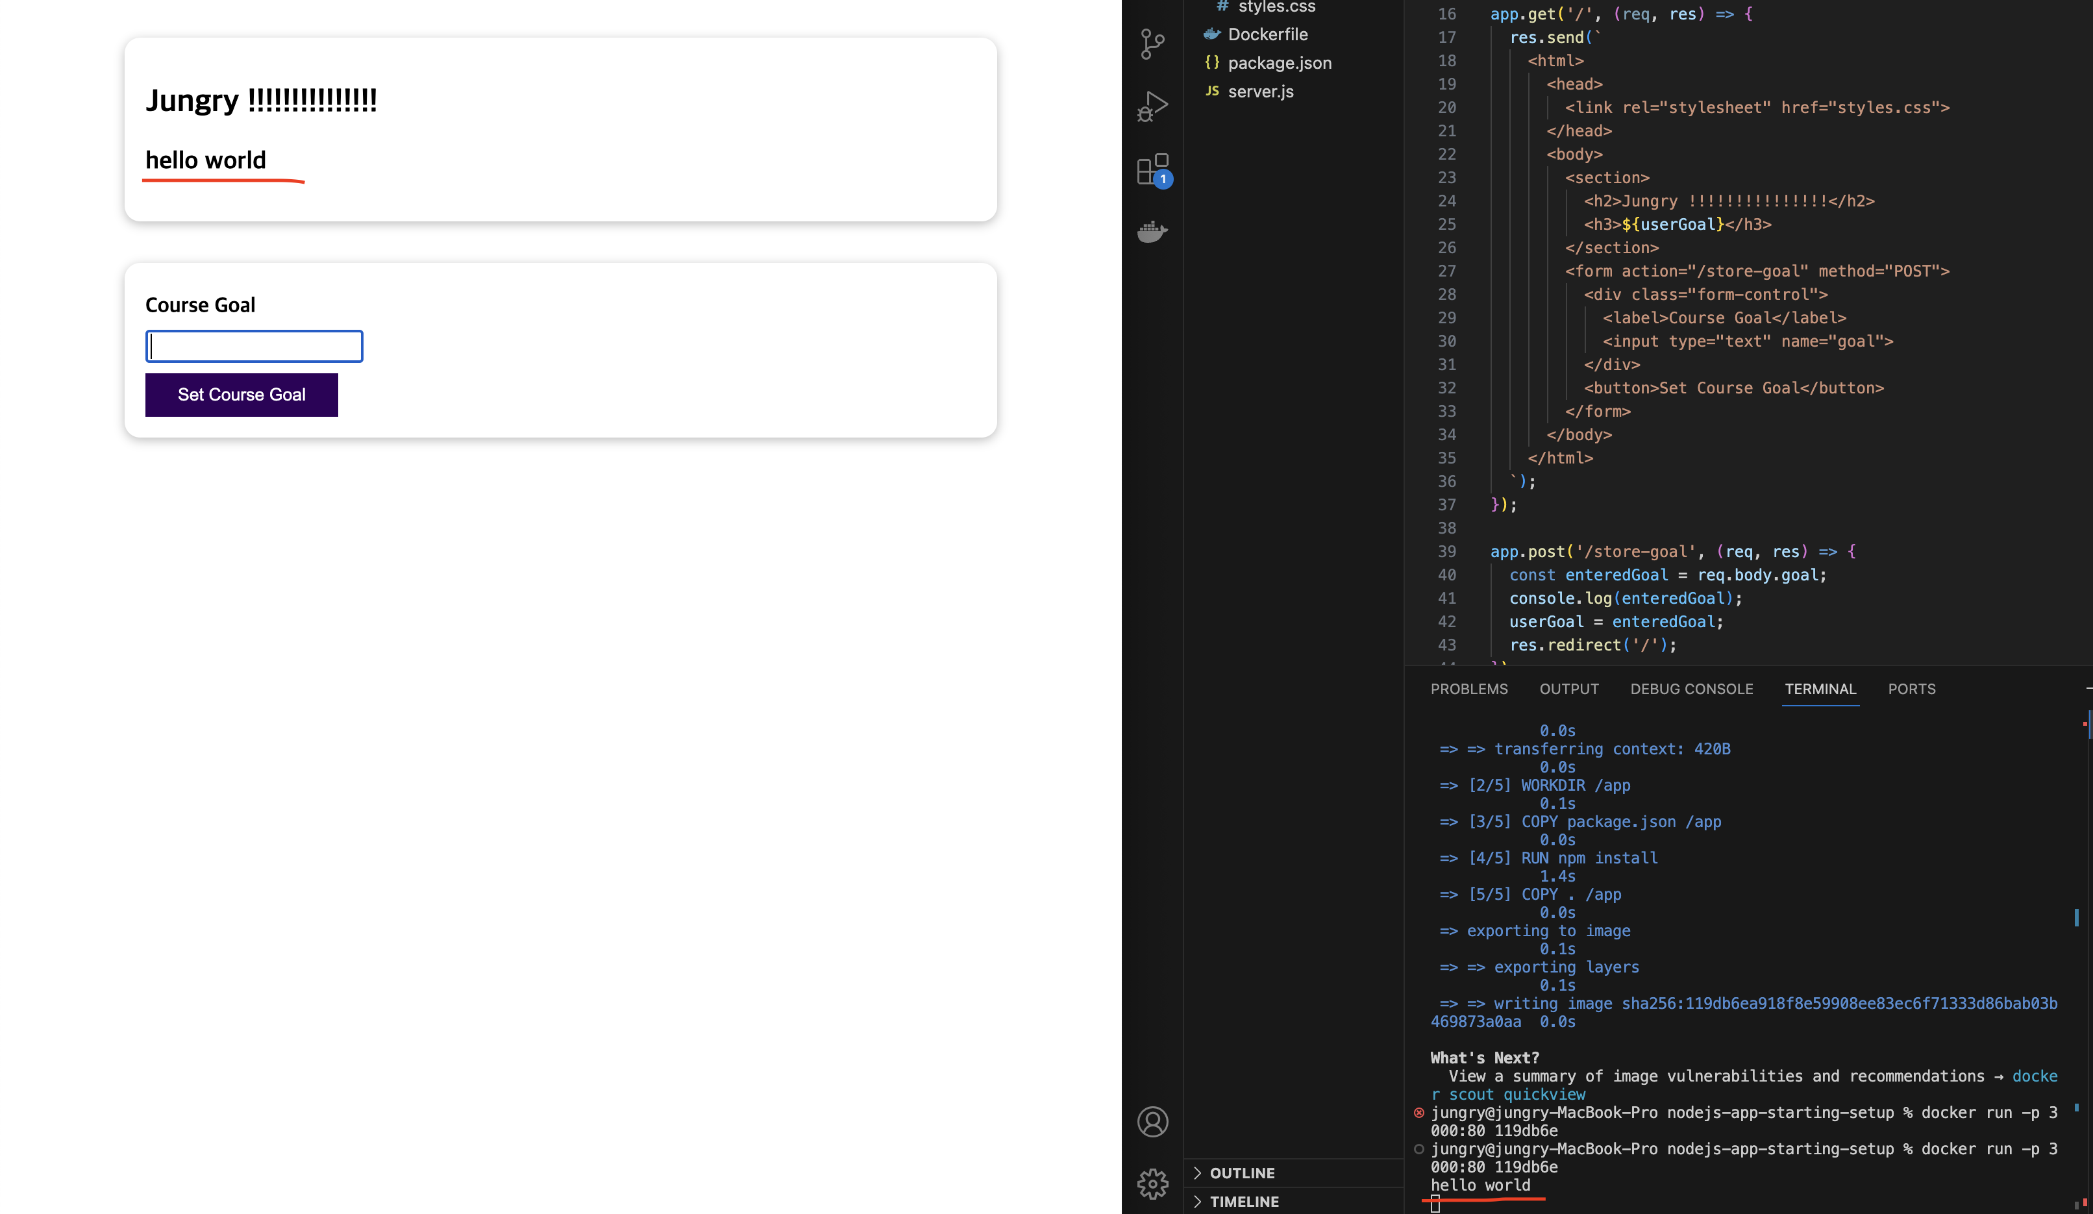This screenshot has width=2093, height=1214.
Task: Click the 'res.redirect' code line in the editor
Action: click(x=1592, y=645)
